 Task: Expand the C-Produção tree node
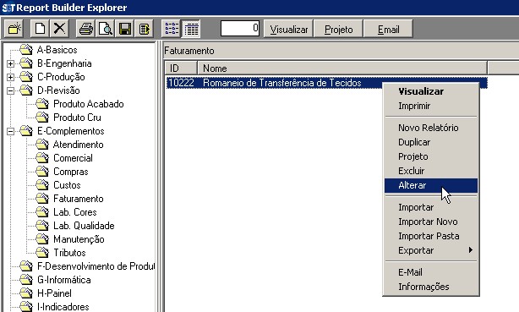tap(11, 77)
